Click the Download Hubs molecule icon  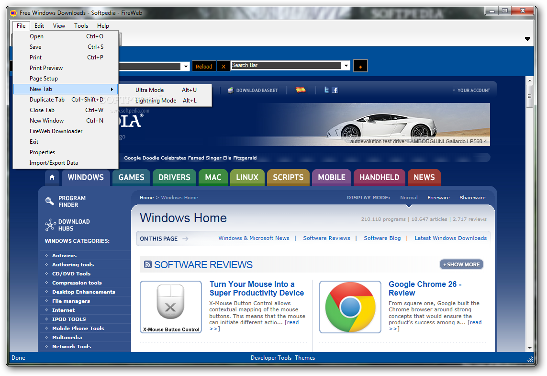pyautogui.click(x=50, y=225)
